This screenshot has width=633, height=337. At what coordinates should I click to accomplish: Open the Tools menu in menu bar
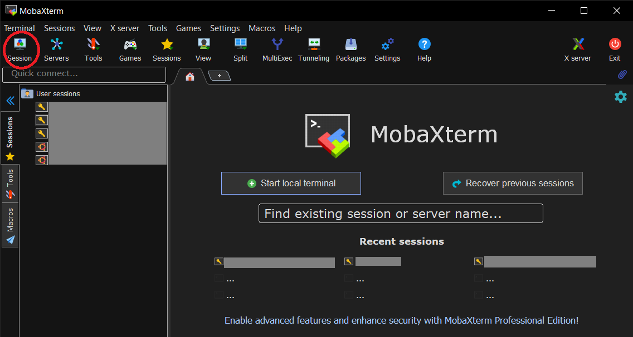coord(158,28)
